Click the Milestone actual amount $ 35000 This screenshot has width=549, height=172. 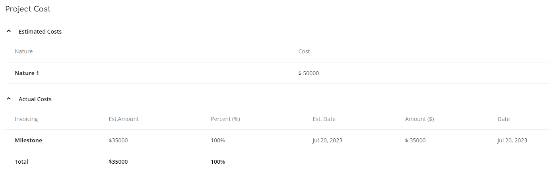coord(415,140)
